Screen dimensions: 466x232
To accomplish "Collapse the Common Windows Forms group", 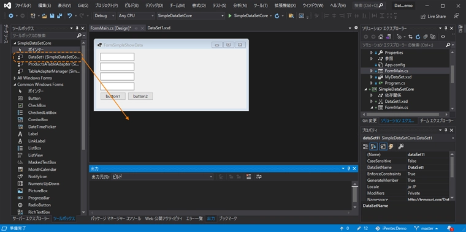I will [x=15, y=84].
